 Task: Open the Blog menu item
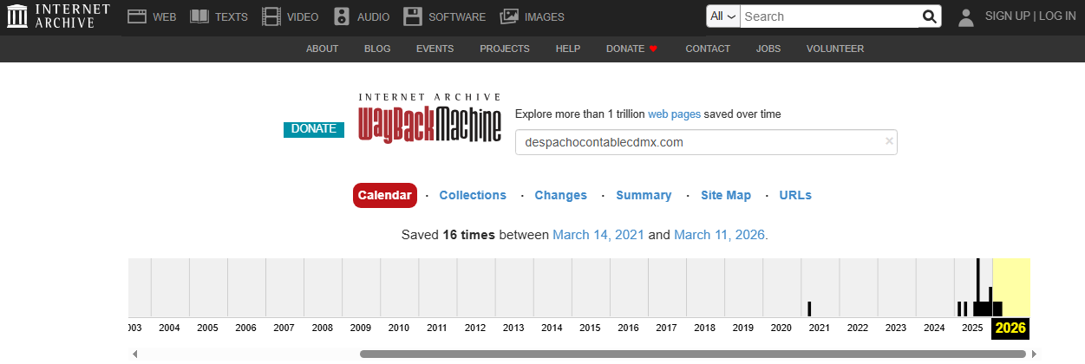pos(377,49)
